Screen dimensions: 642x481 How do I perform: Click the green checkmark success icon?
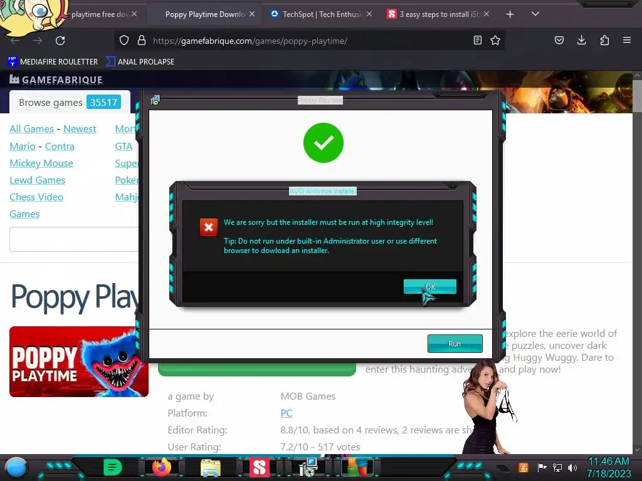click(324, 143)
